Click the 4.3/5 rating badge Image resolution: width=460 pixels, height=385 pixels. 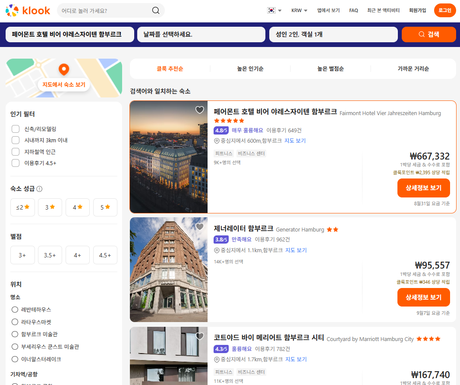(221, 349)
